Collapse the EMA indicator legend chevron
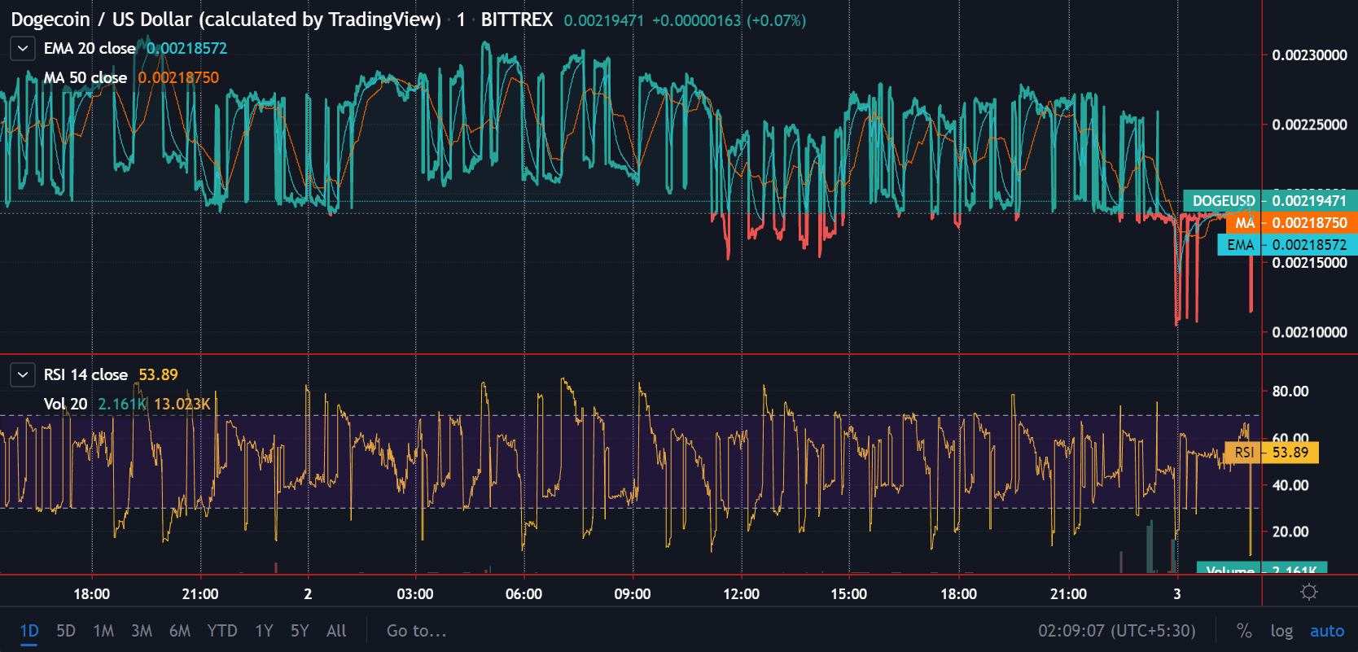The width and height of the screenshot is (1358, 652). pos(23,49)
